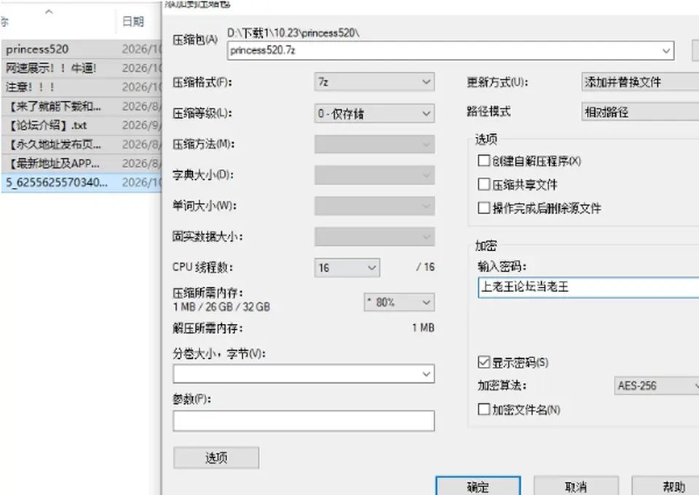
Task: Check the 创建自解压程序 checkbox
Action: pos(483,160)
